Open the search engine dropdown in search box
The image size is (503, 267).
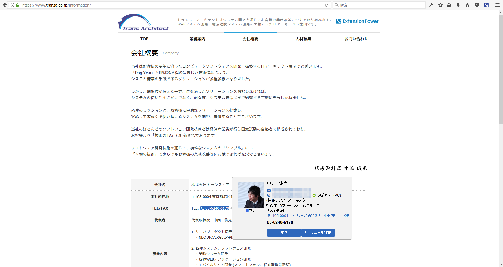pos(337,5)
